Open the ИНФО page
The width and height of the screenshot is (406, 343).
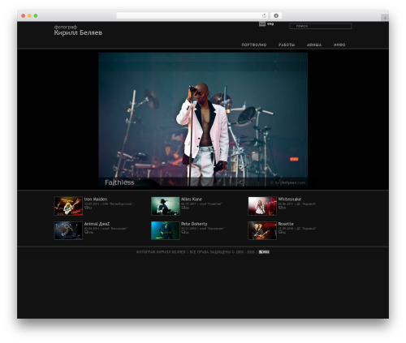tap(339, 45)
